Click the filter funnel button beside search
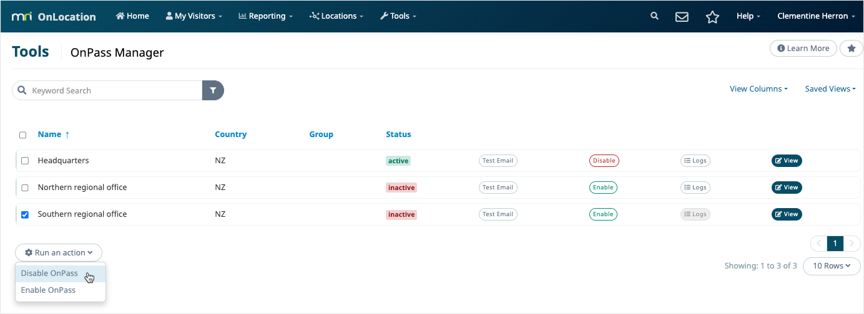This screenshot has width=864, height=314. pyautogui.click(x=213, y=90)
